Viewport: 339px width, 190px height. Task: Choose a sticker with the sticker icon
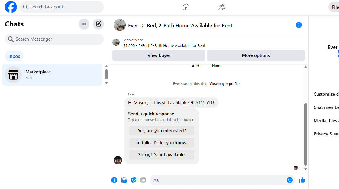click(134, 180)
